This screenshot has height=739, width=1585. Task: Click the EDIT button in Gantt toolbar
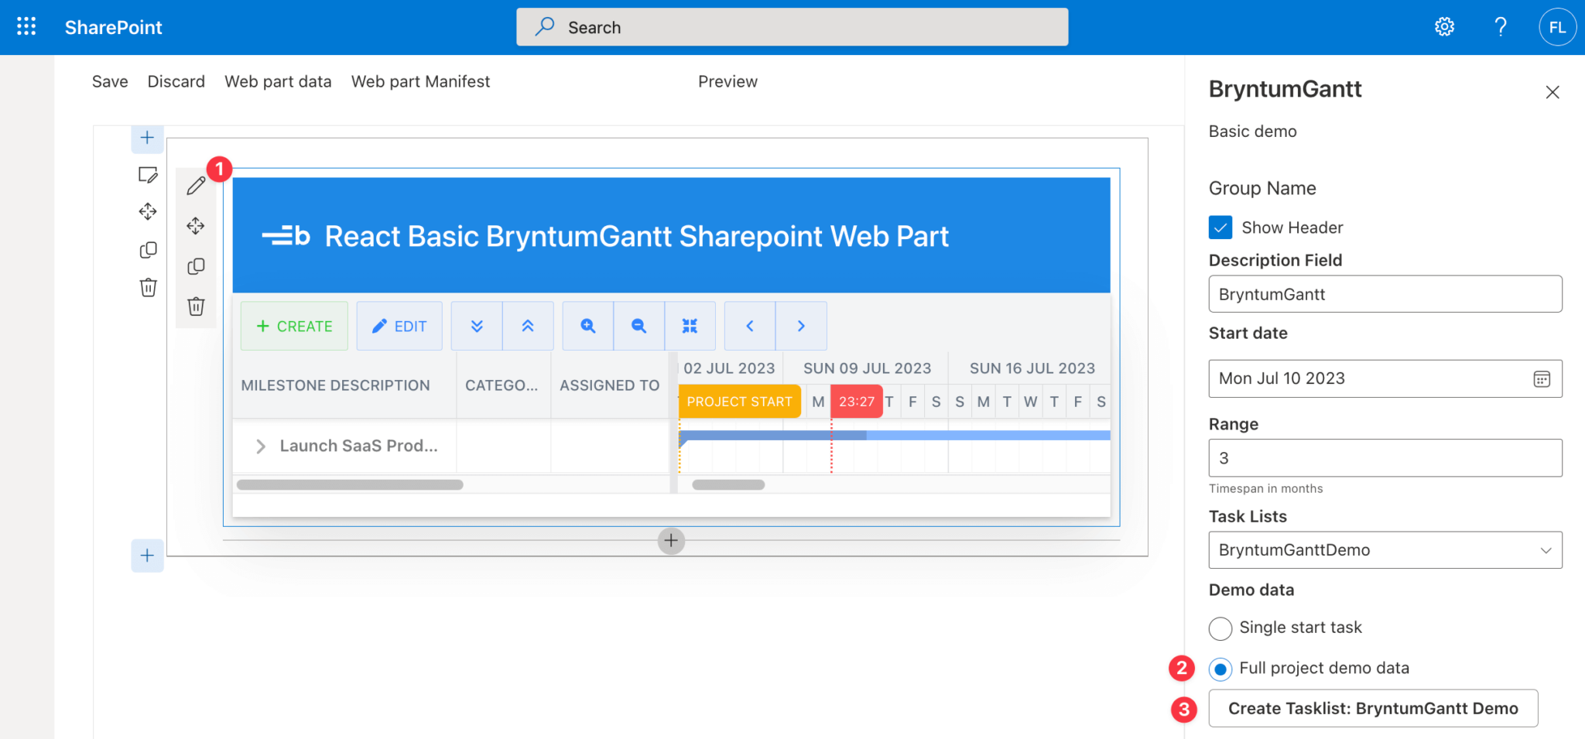399,326
